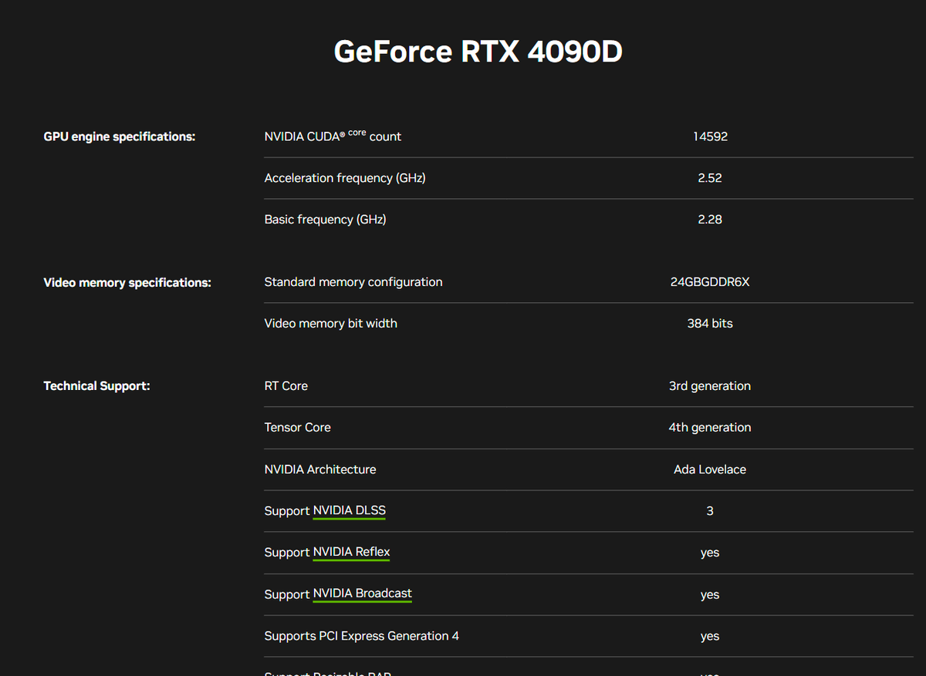Select the RT Core specification row
The image size is (926, 676).
(286, 385)
